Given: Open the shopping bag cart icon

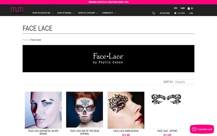Looking at the screenshot, I should click(x=189, y=8).
